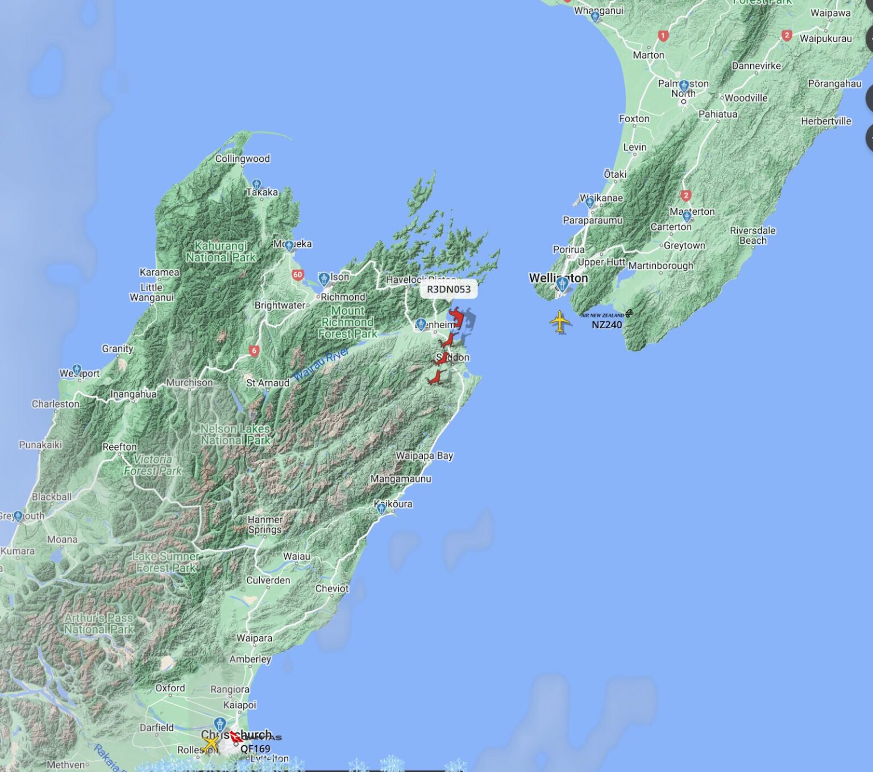Click the yellow plane near Rolleston

coord(210,742)
